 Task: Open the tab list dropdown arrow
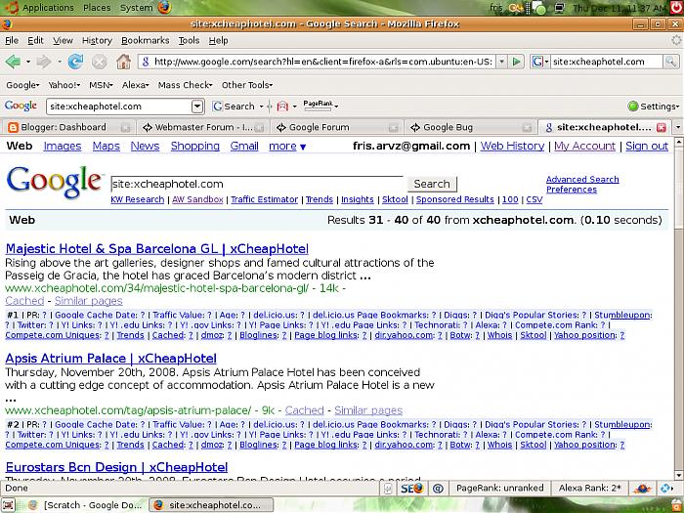[x=678, y=127]
